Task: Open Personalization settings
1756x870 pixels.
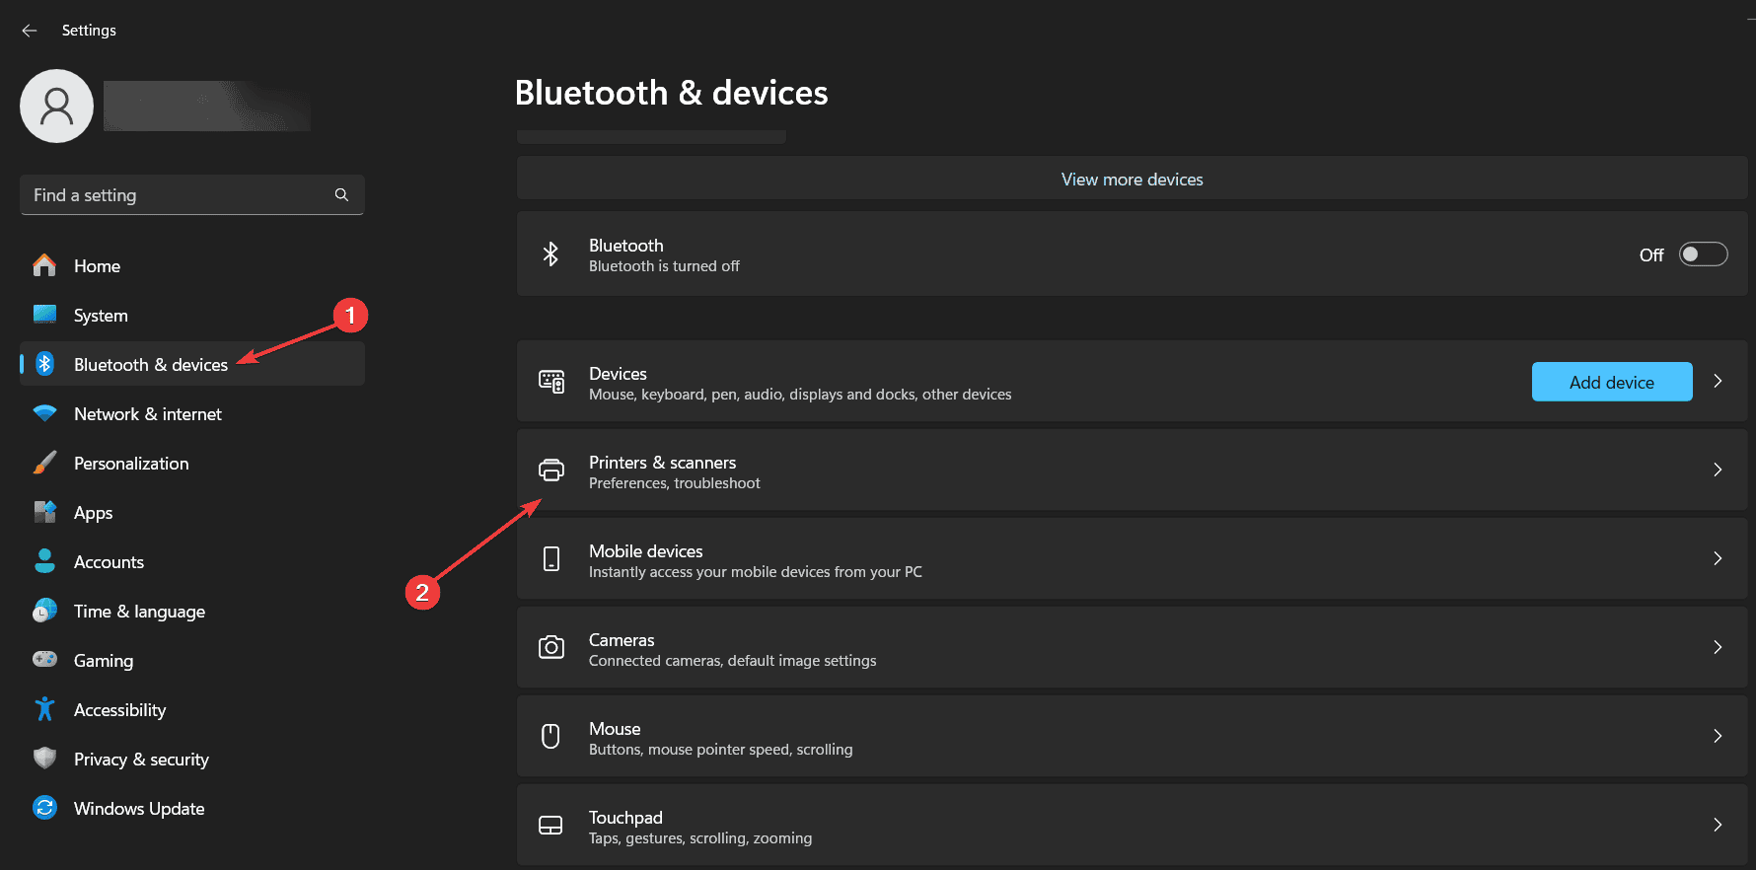Action: [192, 463]
